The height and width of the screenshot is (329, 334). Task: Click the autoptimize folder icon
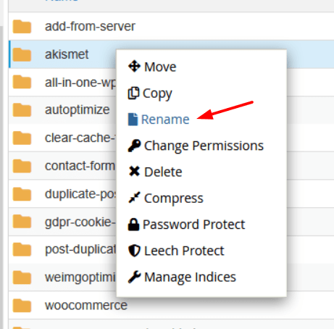[x=22, y=110]
